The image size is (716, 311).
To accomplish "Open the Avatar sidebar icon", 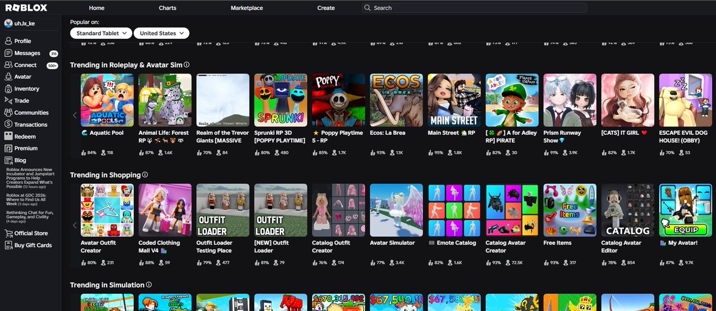I will point(8,77).
